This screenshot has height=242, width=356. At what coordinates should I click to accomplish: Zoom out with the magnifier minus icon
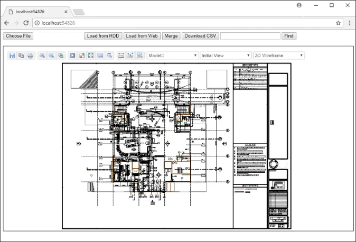51,55
